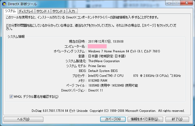Image resolution: width=195 pixels, height=126 pixels.
Task: Close the DirectX 診断ツール window
Action: click(186, 3)
